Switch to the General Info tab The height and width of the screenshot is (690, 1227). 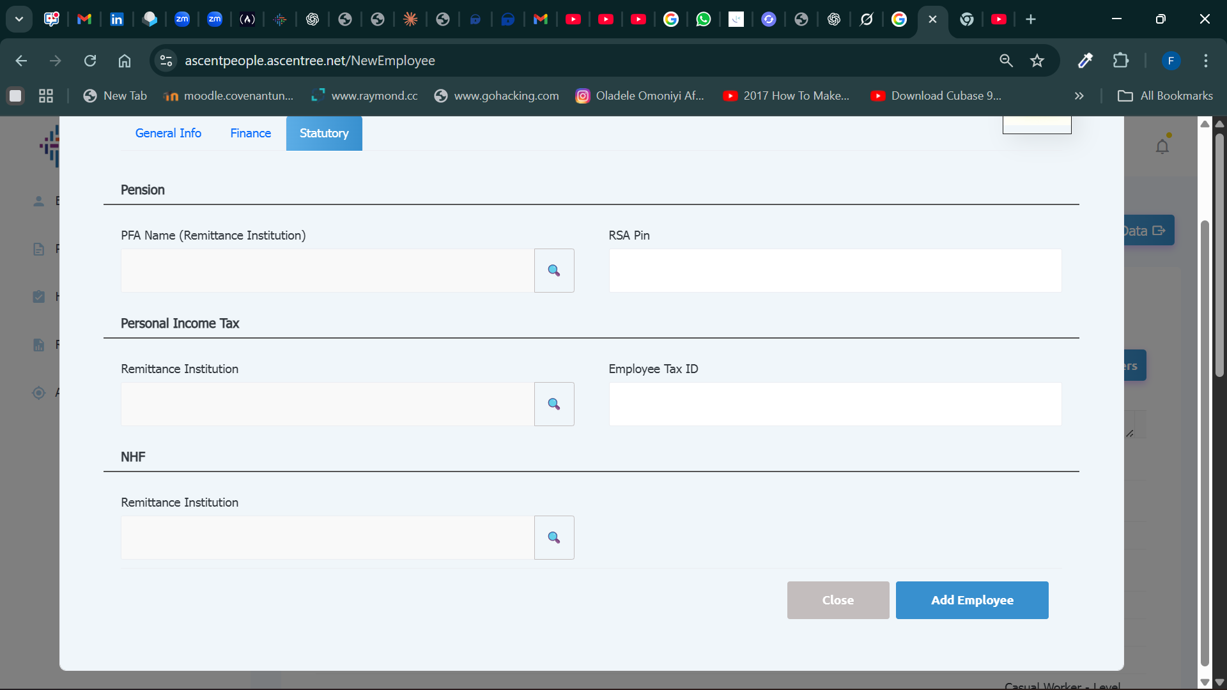(168, 133)
